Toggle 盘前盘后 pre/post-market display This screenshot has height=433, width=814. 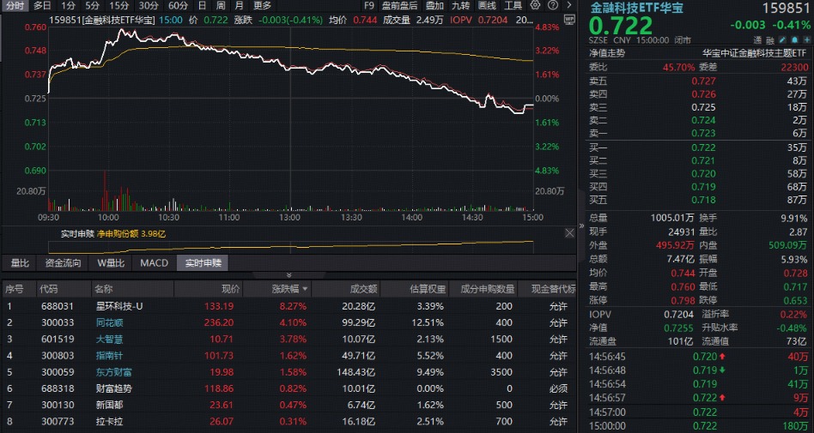pos(399,5)
